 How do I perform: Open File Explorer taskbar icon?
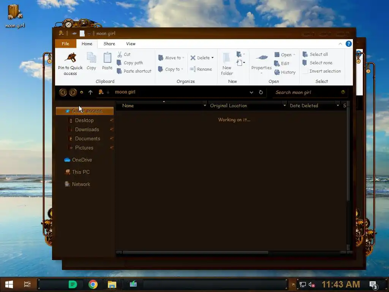112,284
